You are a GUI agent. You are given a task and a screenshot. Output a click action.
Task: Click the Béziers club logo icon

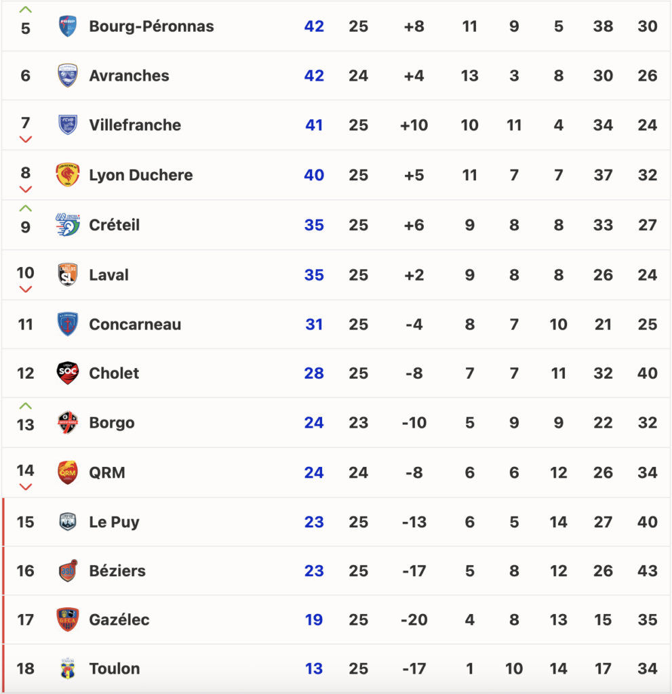(x=68, y=571)
